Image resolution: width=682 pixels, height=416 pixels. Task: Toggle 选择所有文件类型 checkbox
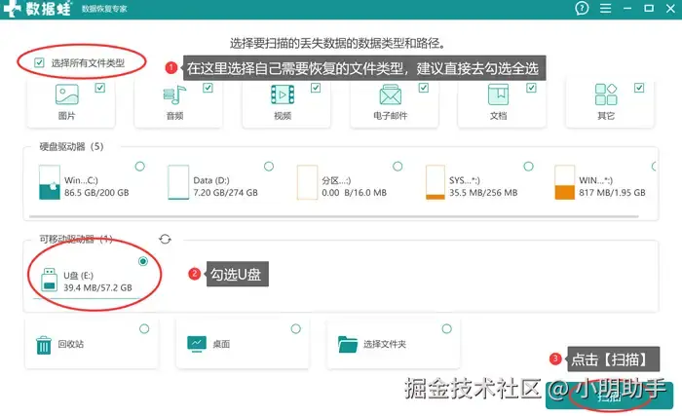pos(39,62)
